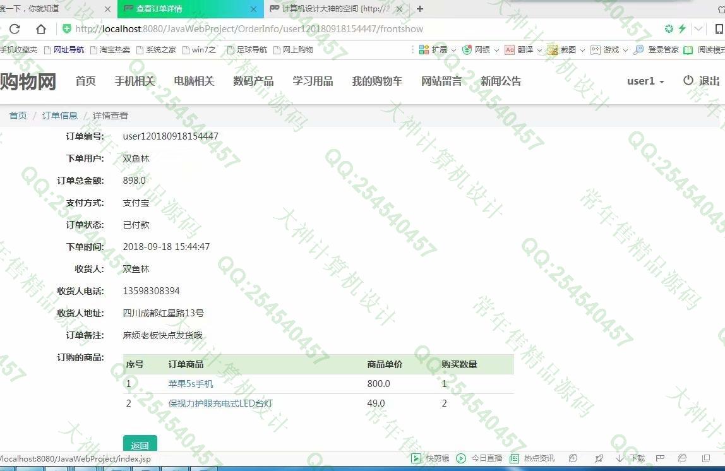This screenshot has height=471, width=725.
Task: Switch to the 查看订单详情 tab
Action: 189,9
